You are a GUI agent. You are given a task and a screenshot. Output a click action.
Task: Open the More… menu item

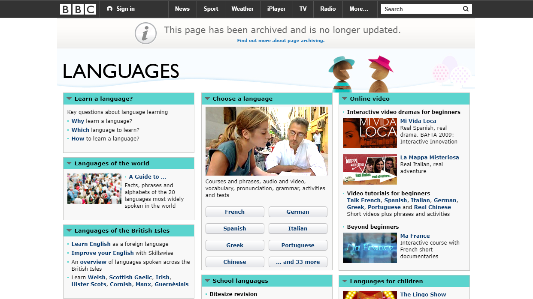[359, 9]
